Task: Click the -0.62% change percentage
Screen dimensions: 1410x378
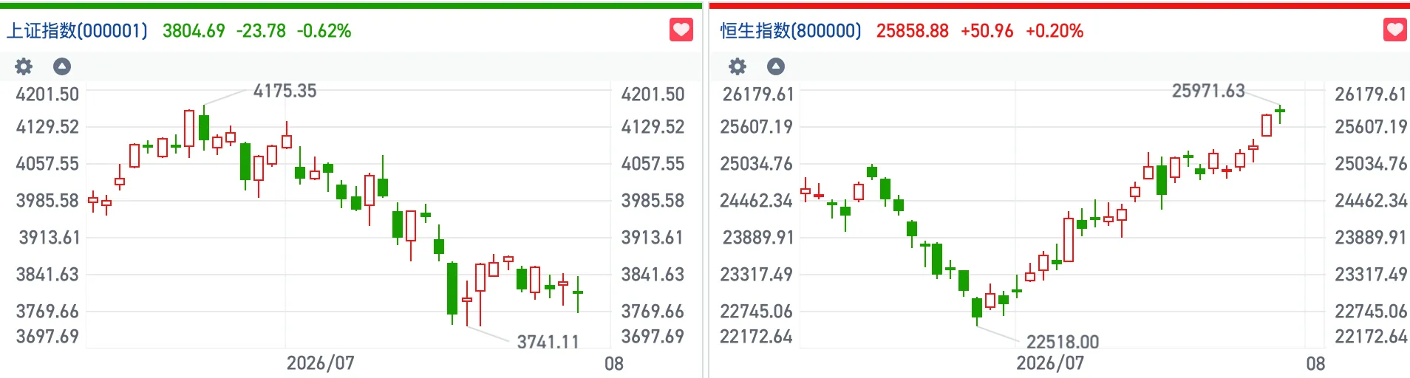Action: (324, 31)
